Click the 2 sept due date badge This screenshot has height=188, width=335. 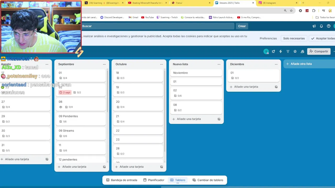coord(65,92)
